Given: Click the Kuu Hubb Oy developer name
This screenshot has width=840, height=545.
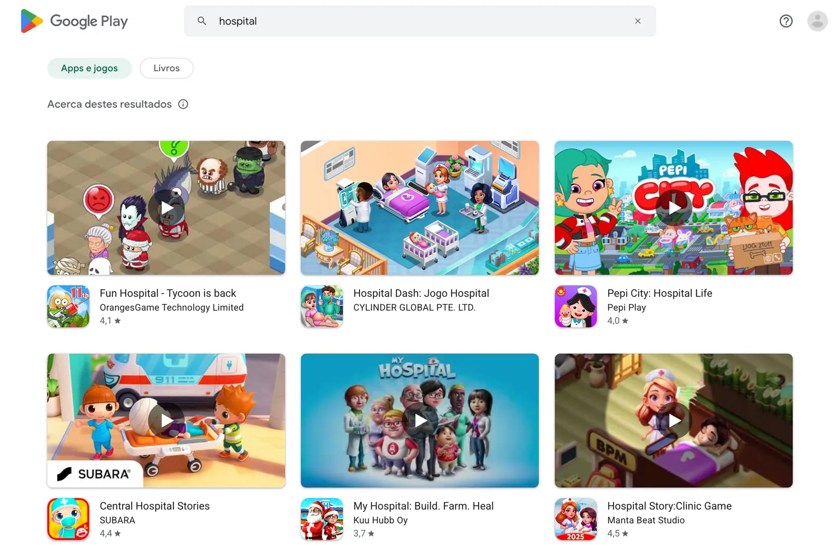Looking at the screenshot, I should pyautogui.click(x=380, y=520).
